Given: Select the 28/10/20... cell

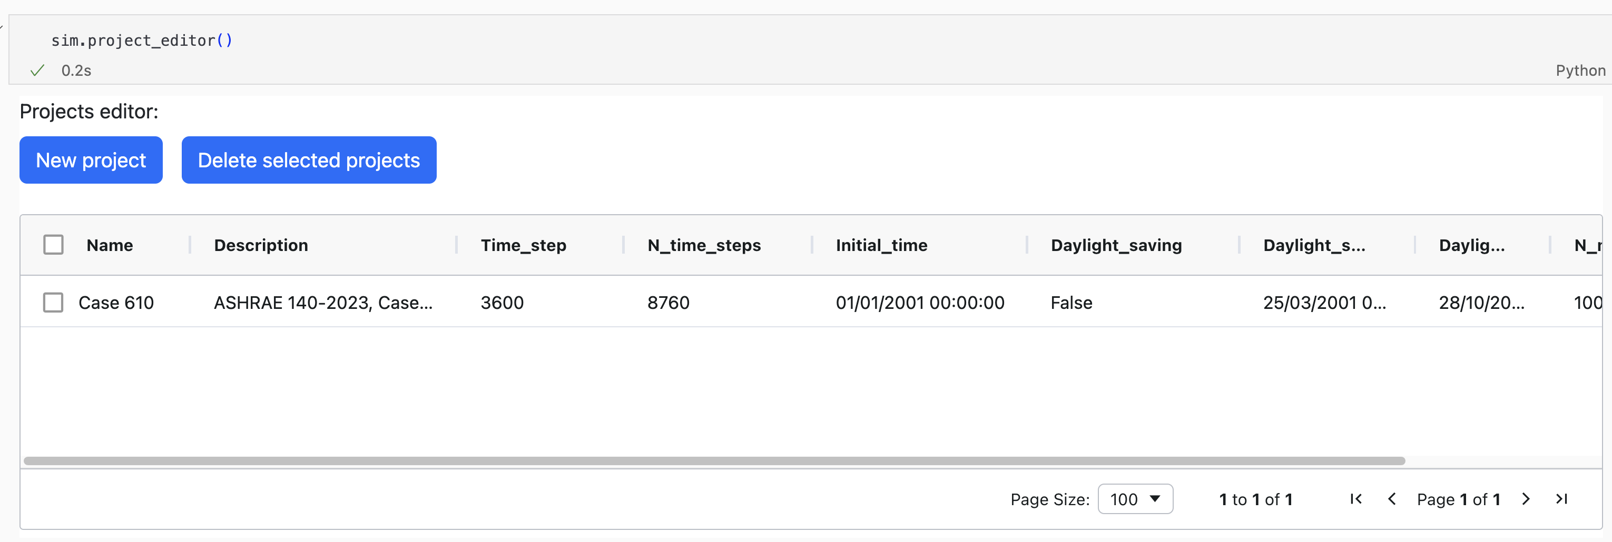Looking at the screenshot, I should click(x=1481, y=303).
